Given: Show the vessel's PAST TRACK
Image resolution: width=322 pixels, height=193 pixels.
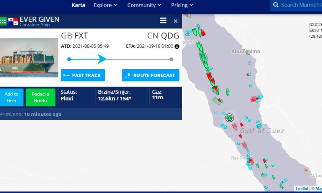Looking at the screenshot, I should tap(83, 75).
